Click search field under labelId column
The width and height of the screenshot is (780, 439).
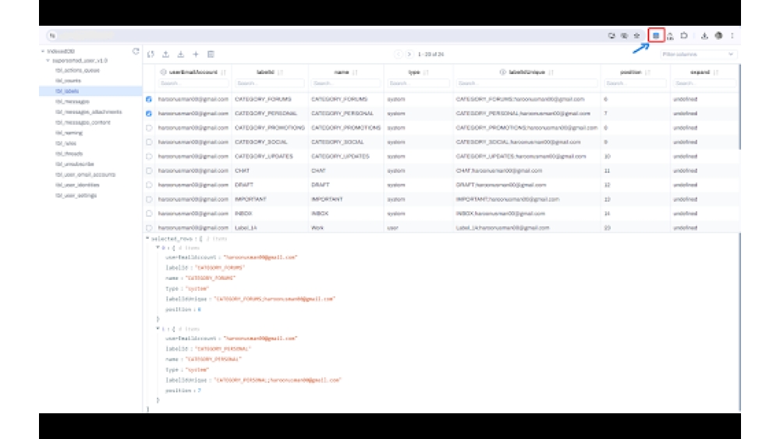pos(270,83)
